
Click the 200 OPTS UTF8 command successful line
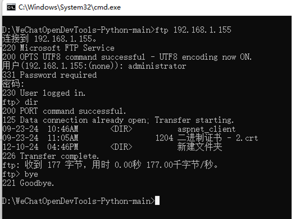(x=127, y=57)
